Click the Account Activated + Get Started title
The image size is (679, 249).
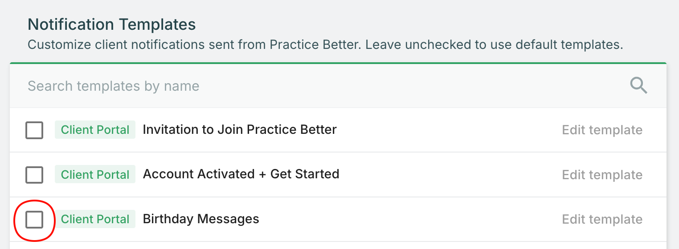click(x=241, y=174)
